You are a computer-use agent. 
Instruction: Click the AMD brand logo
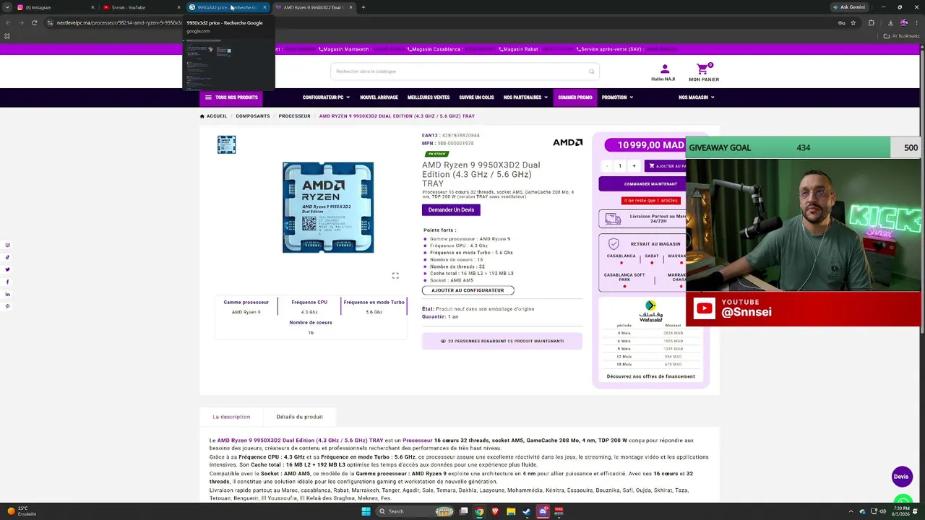point(567,143)
